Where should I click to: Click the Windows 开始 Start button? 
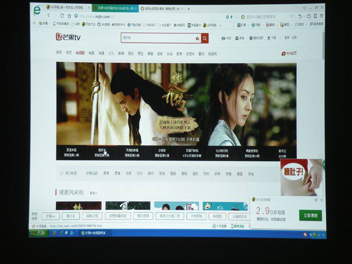[39, 233]
